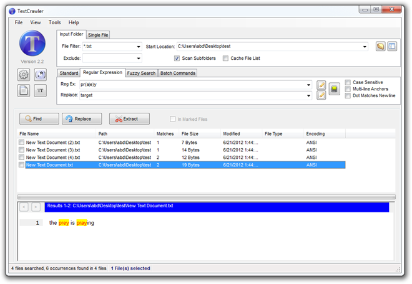Expand the Start Location dropdown arrow
Viewport: 412px width, 284px height.
click(365, 47)
